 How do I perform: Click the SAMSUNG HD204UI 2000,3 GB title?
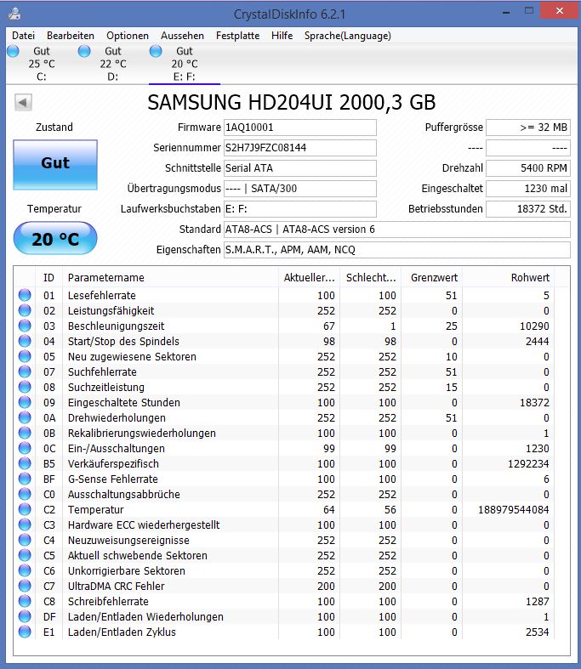[291, 102]
